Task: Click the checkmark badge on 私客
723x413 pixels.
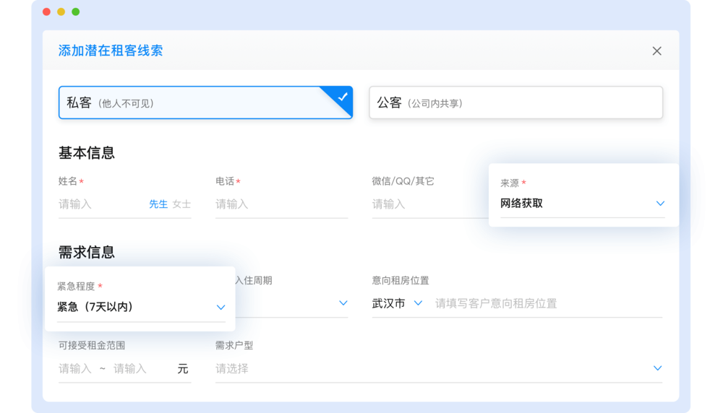Action: click(x=342, y=97)
